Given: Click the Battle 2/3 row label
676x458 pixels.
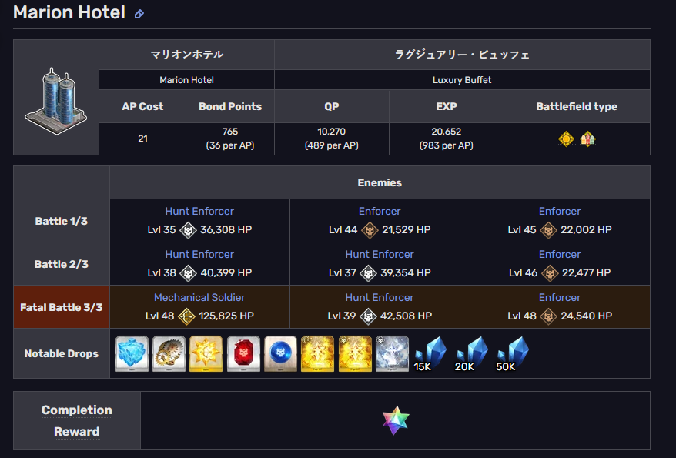Looking at the screenshot, I should [62, 264].
